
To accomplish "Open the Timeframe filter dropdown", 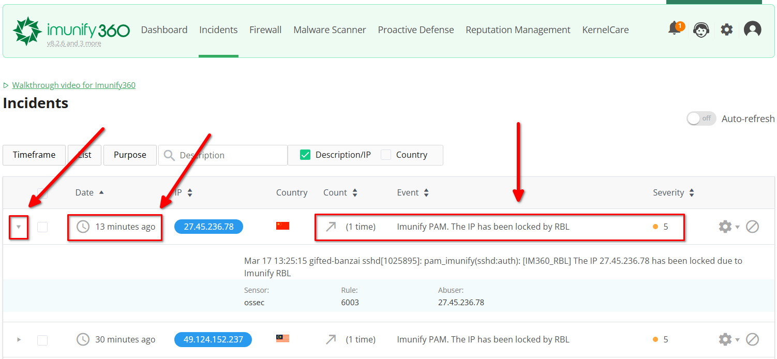I will (x=34, y=155).
